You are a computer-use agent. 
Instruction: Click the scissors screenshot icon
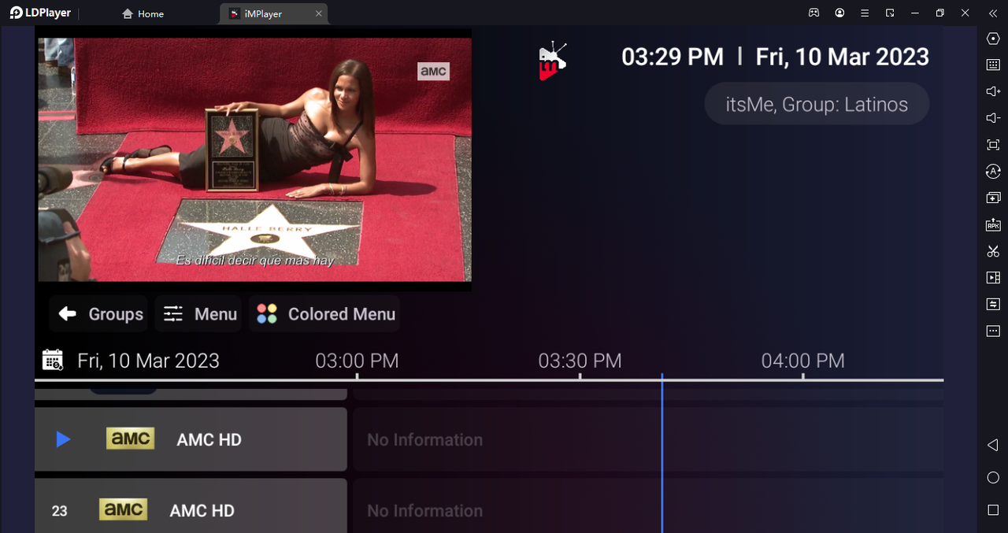[993, 251]
